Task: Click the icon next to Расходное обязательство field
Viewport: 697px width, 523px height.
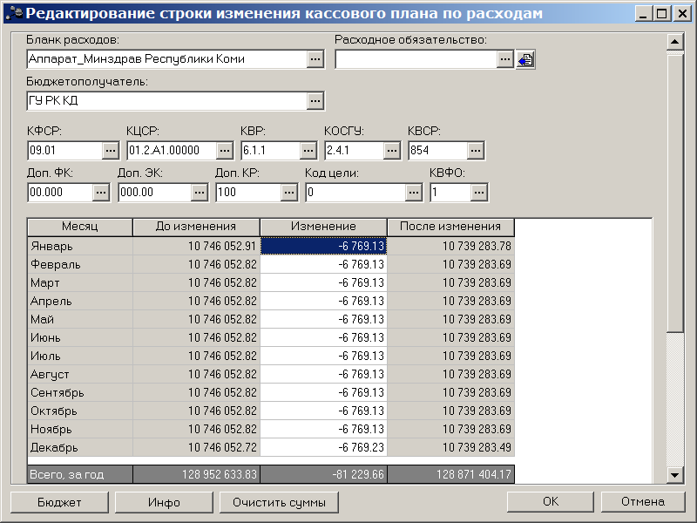Action: tap(525, 59)
